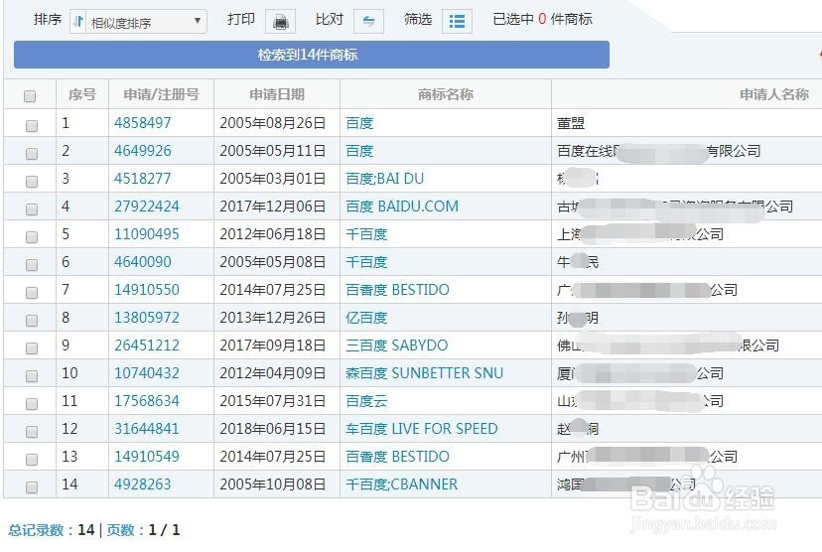Open trademark 百度 in row 1
Viewport: 822px width, 552px height.
coord(359,123)
